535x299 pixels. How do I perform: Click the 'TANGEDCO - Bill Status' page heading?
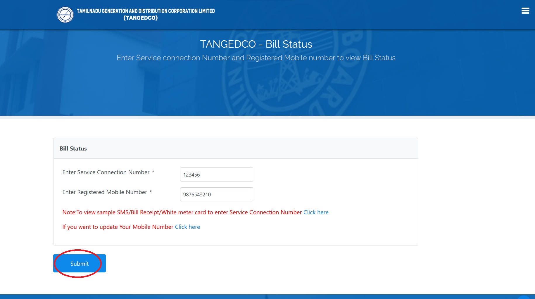[x=256, y=44]
